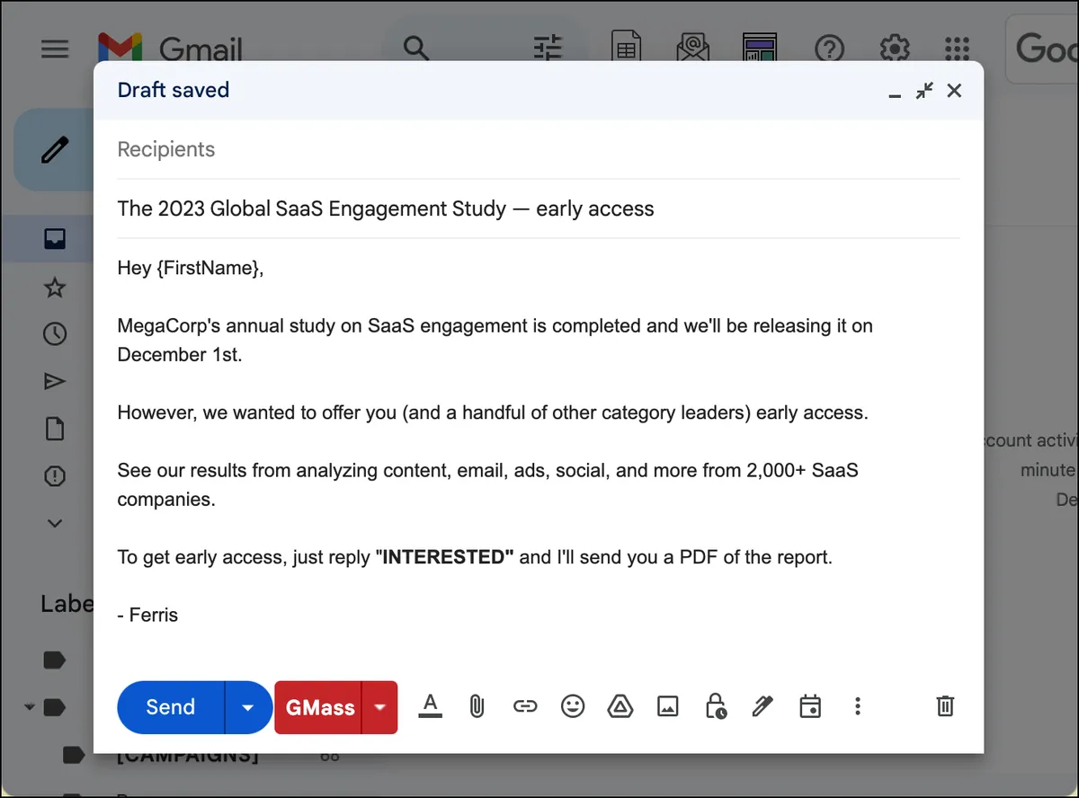Close the compose window with X
The height and width of the screenshot is (798, 1079).
[x=955, y=90]
